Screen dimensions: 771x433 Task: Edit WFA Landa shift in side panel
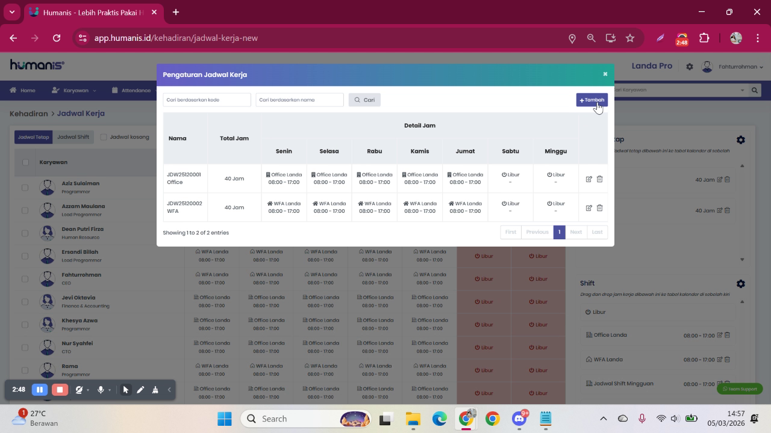tap(720, 360)
